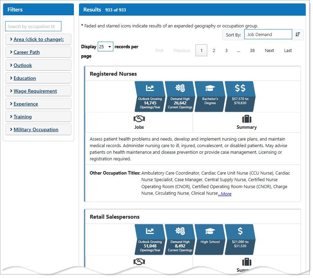Click Registered Nurses Demand High icon
Viewport: 313px width, 278px height.
180,96
